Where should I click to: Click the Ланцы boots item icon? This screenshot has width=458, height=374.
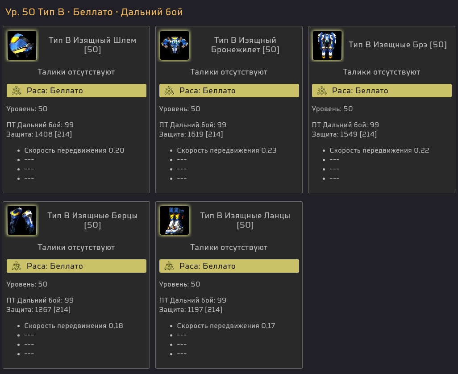[175, 221]
